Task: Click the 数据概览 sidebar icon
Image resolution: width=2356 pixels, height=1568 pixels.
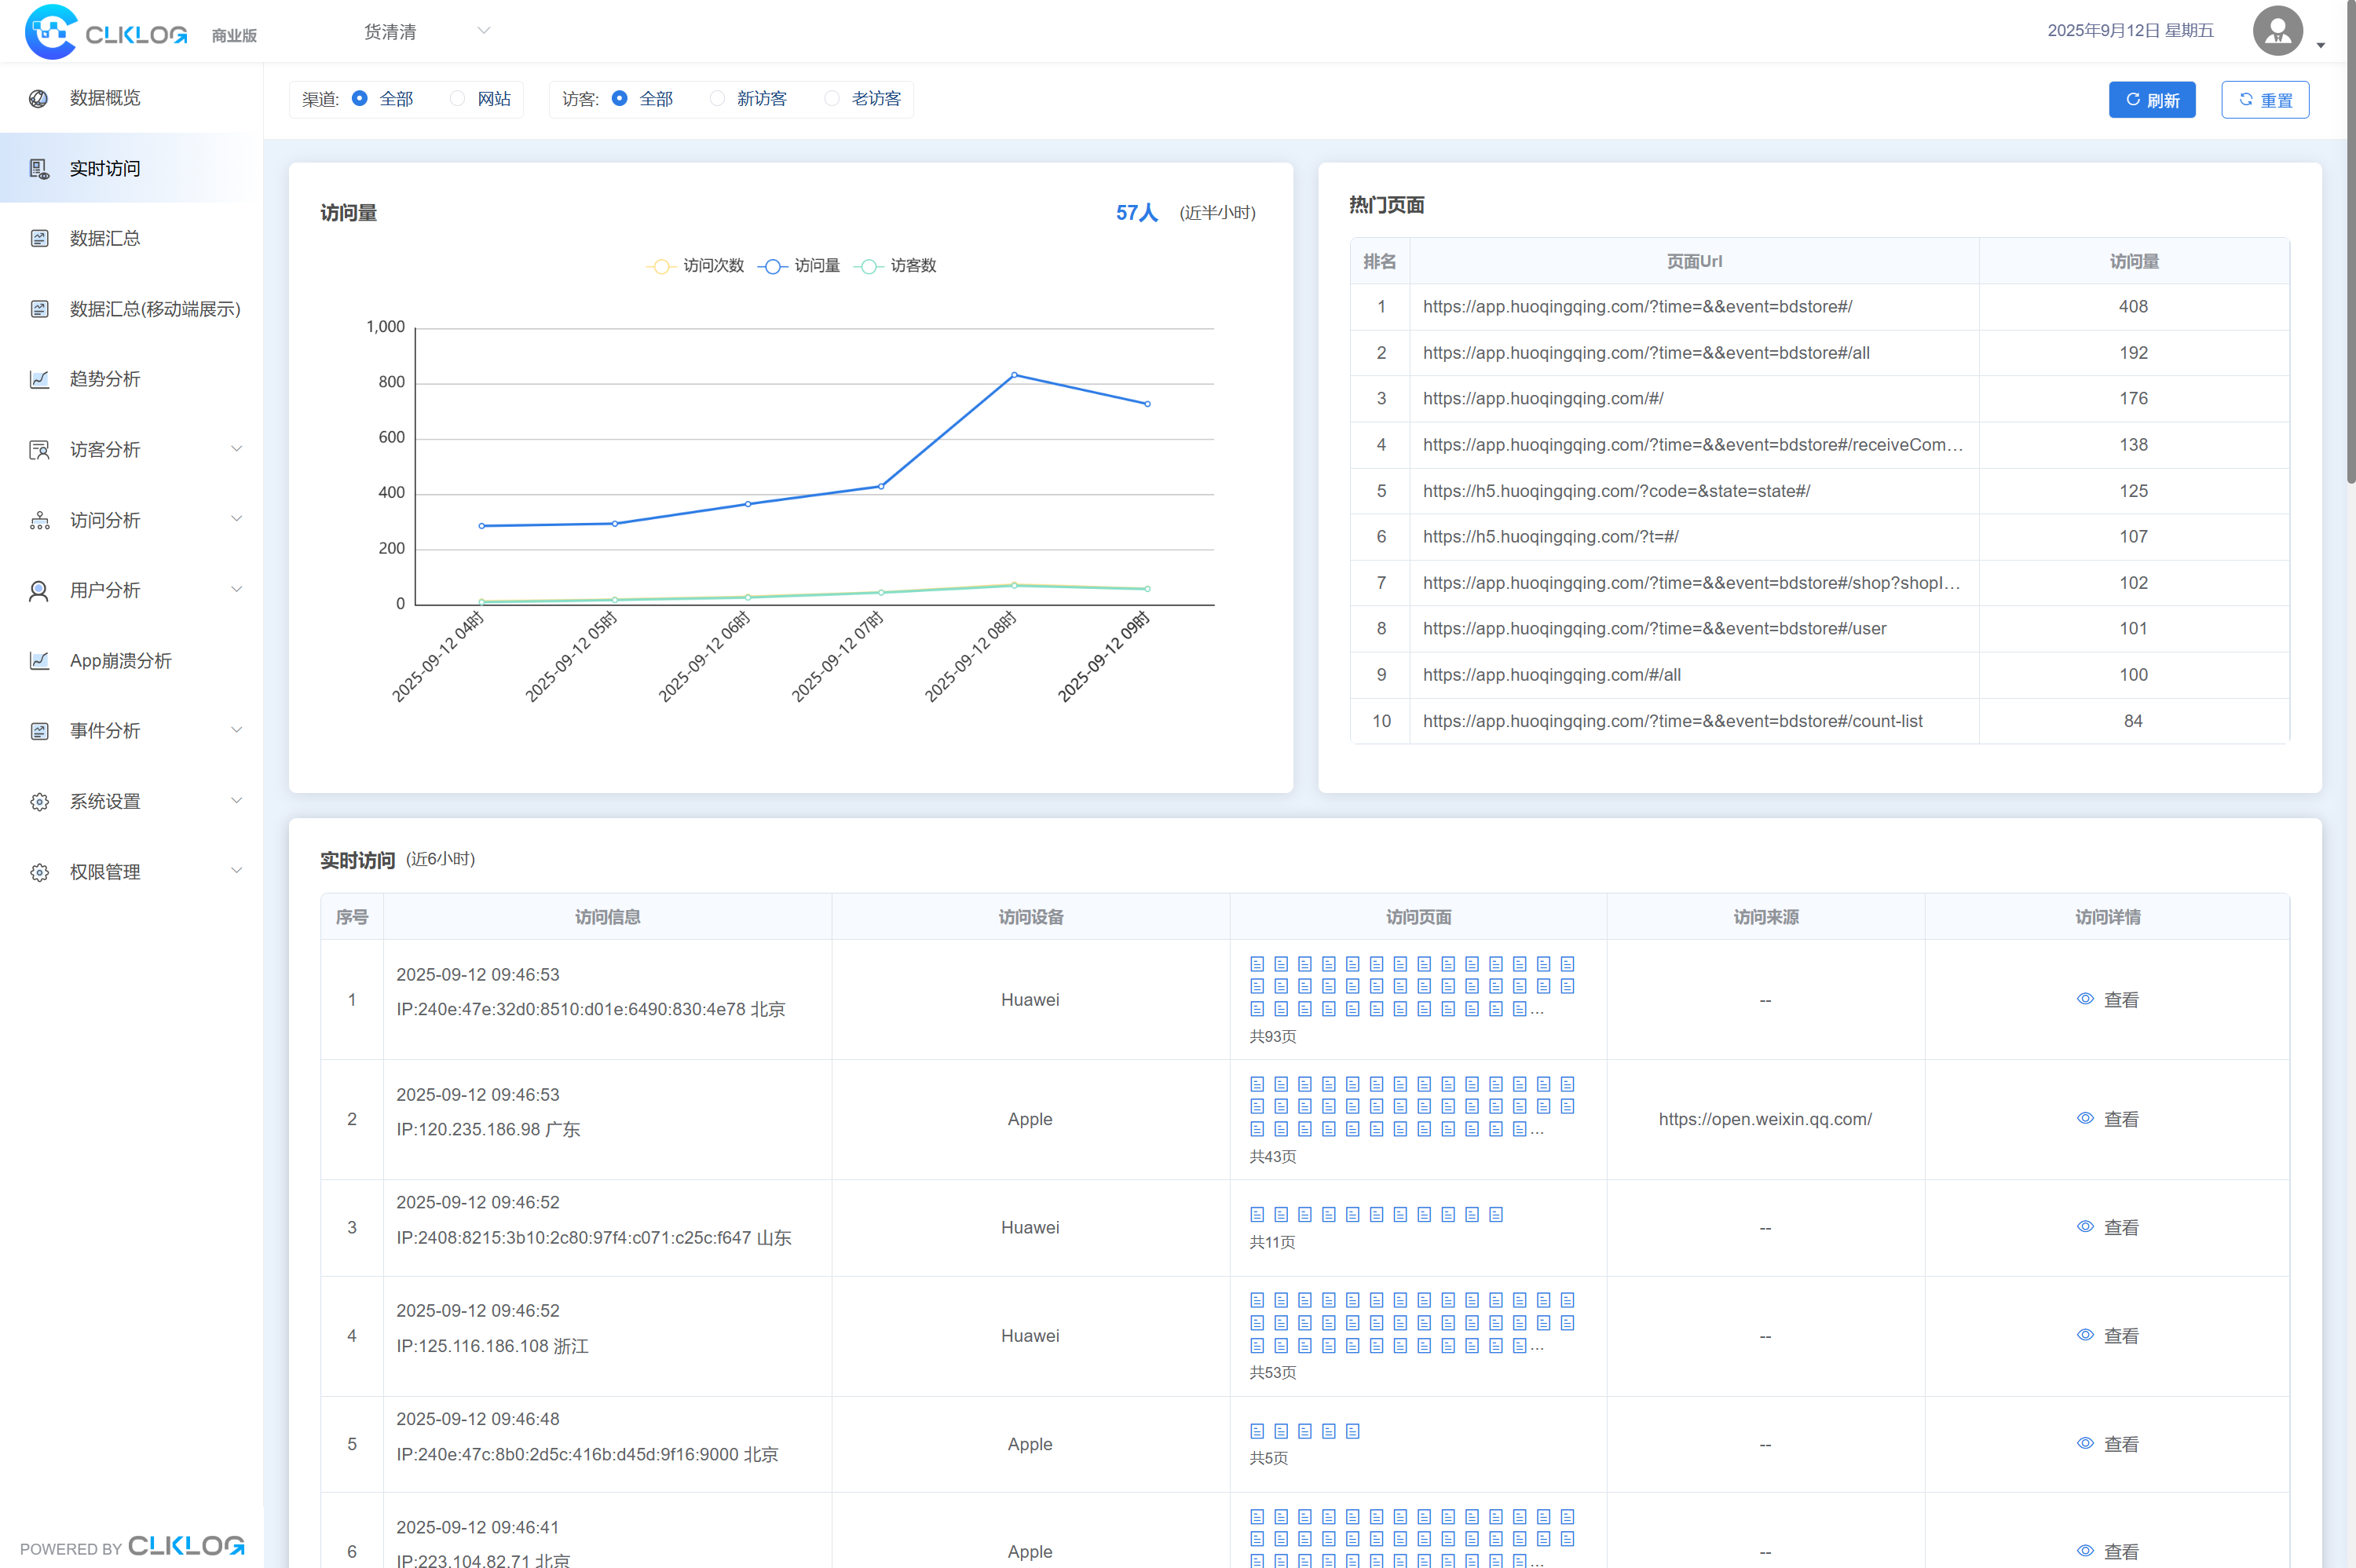Action: tap(39, 98)
